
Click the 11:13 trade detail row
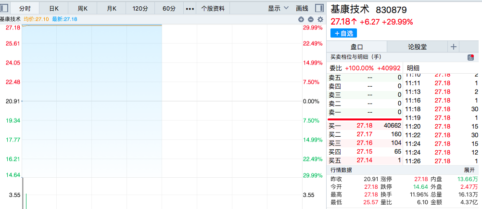(x=442, y=91)
